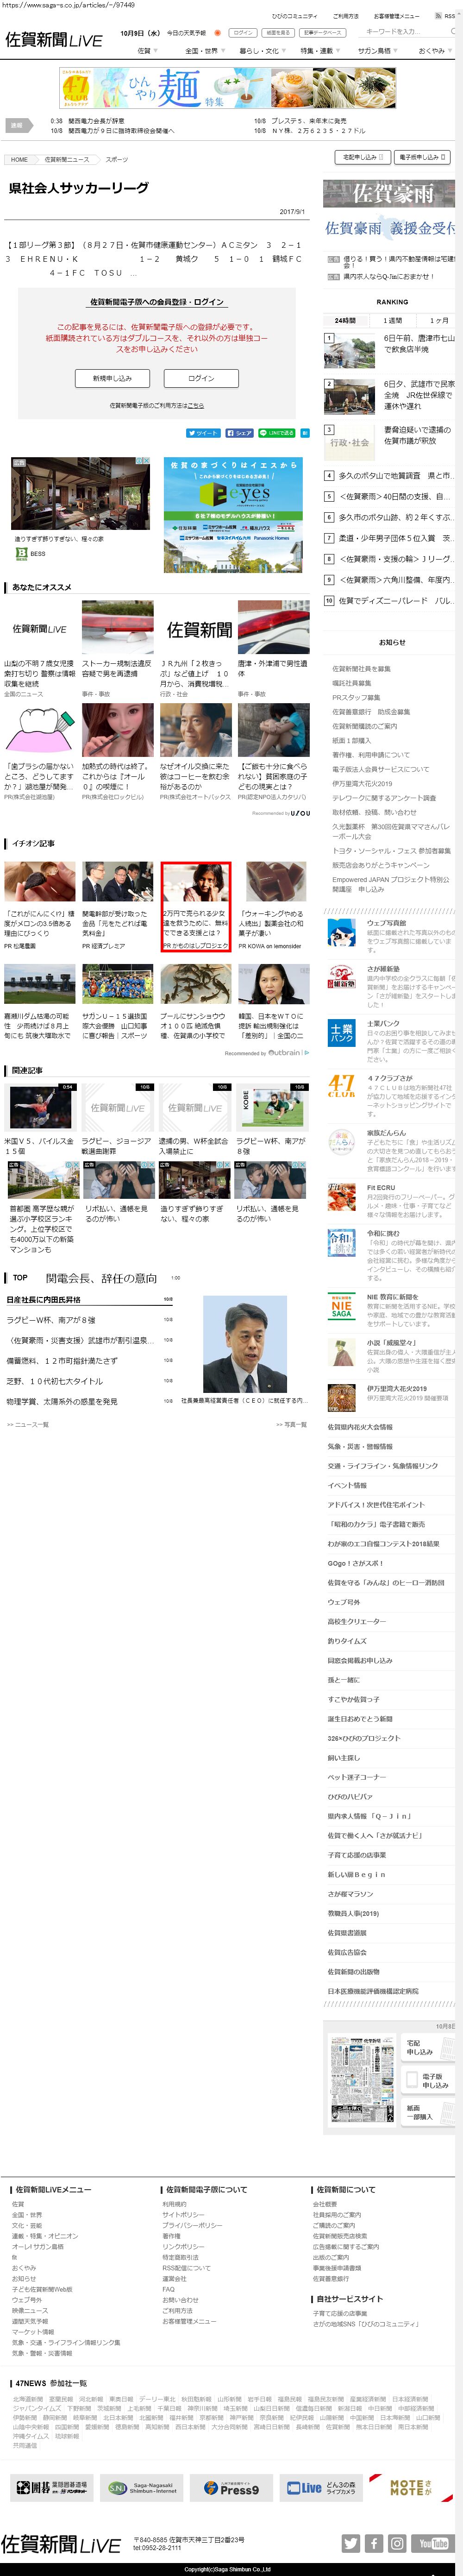Screen dimensions: 463x2576
Task: Click the search magnifier icon
Action: click(453, 31)
